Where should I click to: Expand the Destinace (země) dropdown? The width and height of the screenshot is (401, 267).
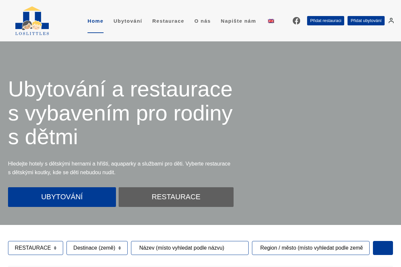97,248
